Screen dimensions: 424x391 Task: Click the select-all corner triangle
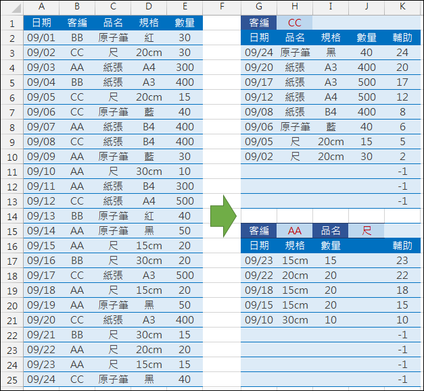pyautogui.click(x=16, y=8)
